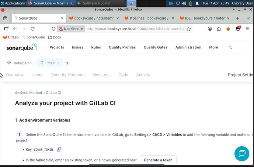Viewport: 254px width, 167px height.
Task: Expand the main branch dropdown
Action: [x=50, y=63]
